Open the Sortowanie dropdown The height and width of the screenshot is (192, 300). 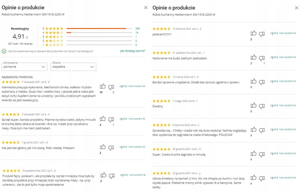[25, 66]
